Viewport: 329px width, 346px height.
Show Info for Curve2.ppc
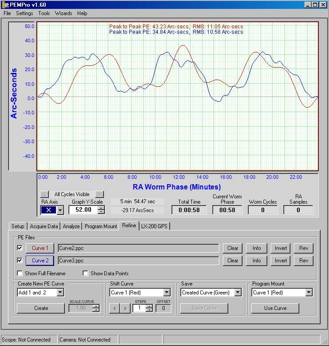tap(257, 248)
